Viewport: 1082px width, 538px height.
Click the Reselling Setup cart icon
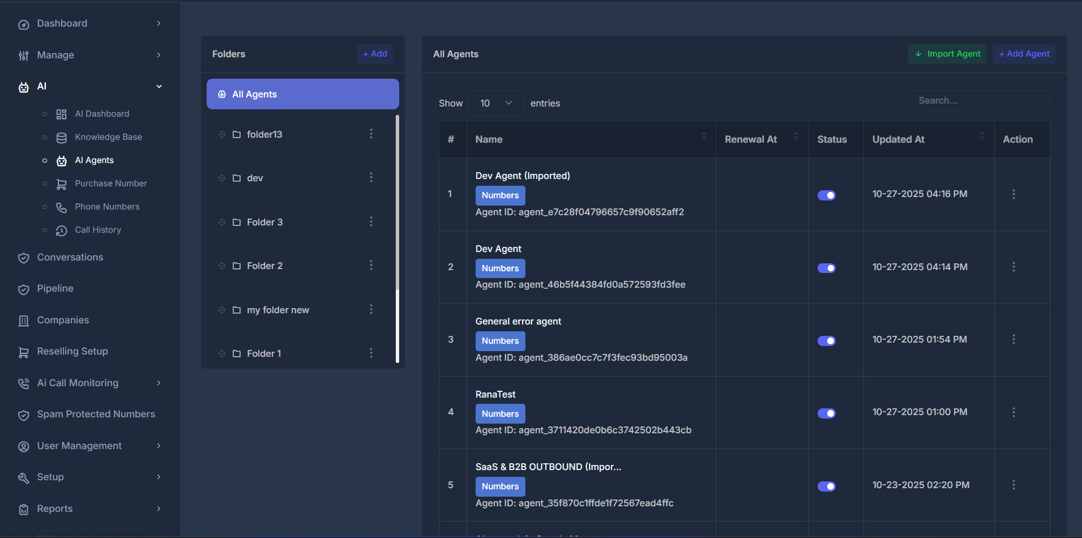pyautogui.click(x=23, y=352)
